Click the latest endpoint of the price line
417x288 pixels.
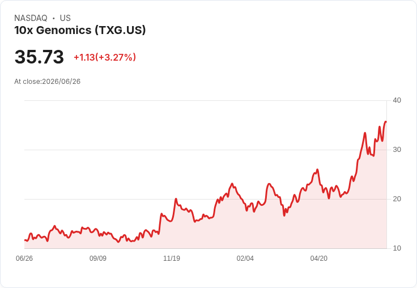[386, 122]
